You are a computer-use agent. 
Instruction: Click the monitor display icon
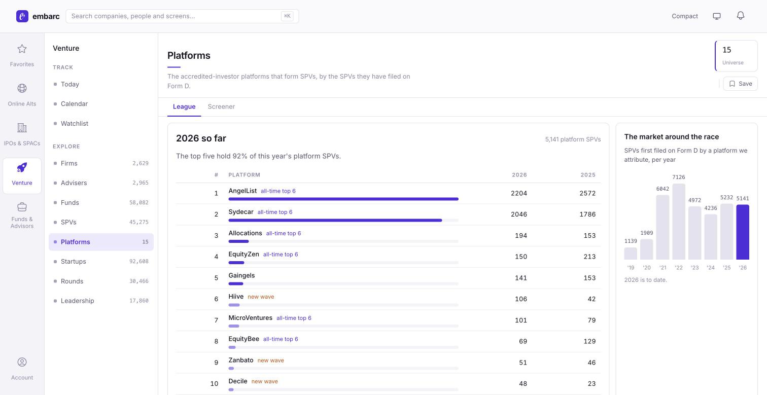click(x=717, y=16)
